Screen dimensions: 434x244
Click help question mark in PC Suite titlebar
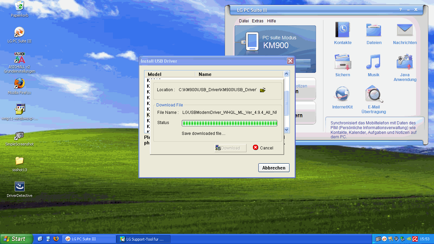pos(400,10)
